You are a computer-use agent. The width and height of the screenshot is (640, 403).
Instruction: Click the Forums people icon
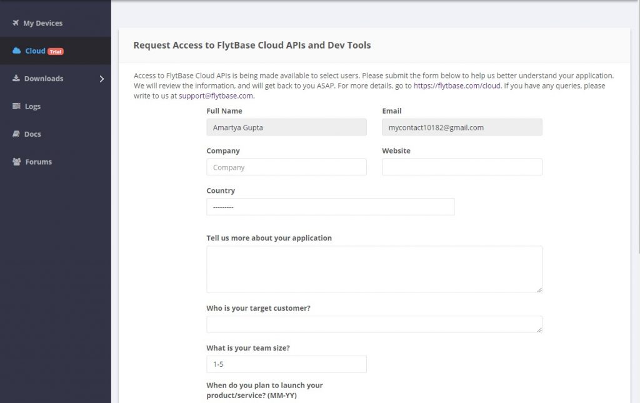coord(16,162)
